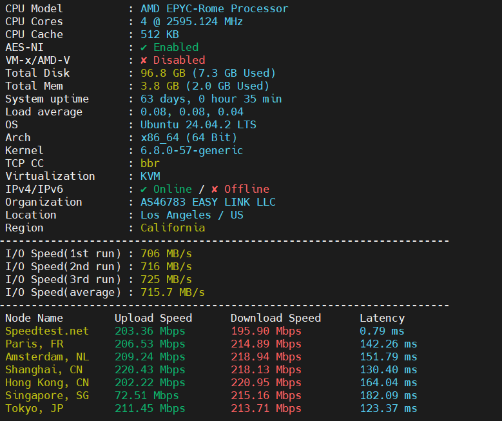This screenshot has width=502, height=421.
Task: Select the Ubuntu 24.04.2 LTS value
Action: (198, 124)
